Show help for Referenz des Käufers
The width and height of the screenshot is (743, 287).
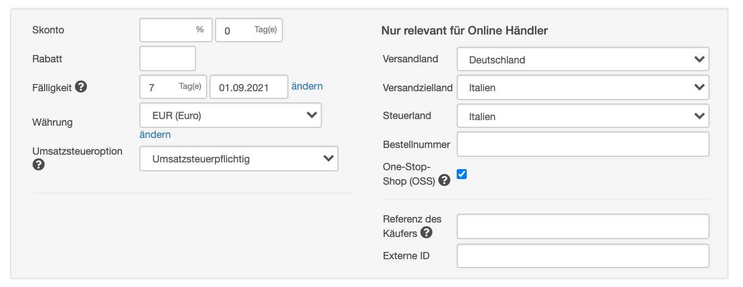426,232
